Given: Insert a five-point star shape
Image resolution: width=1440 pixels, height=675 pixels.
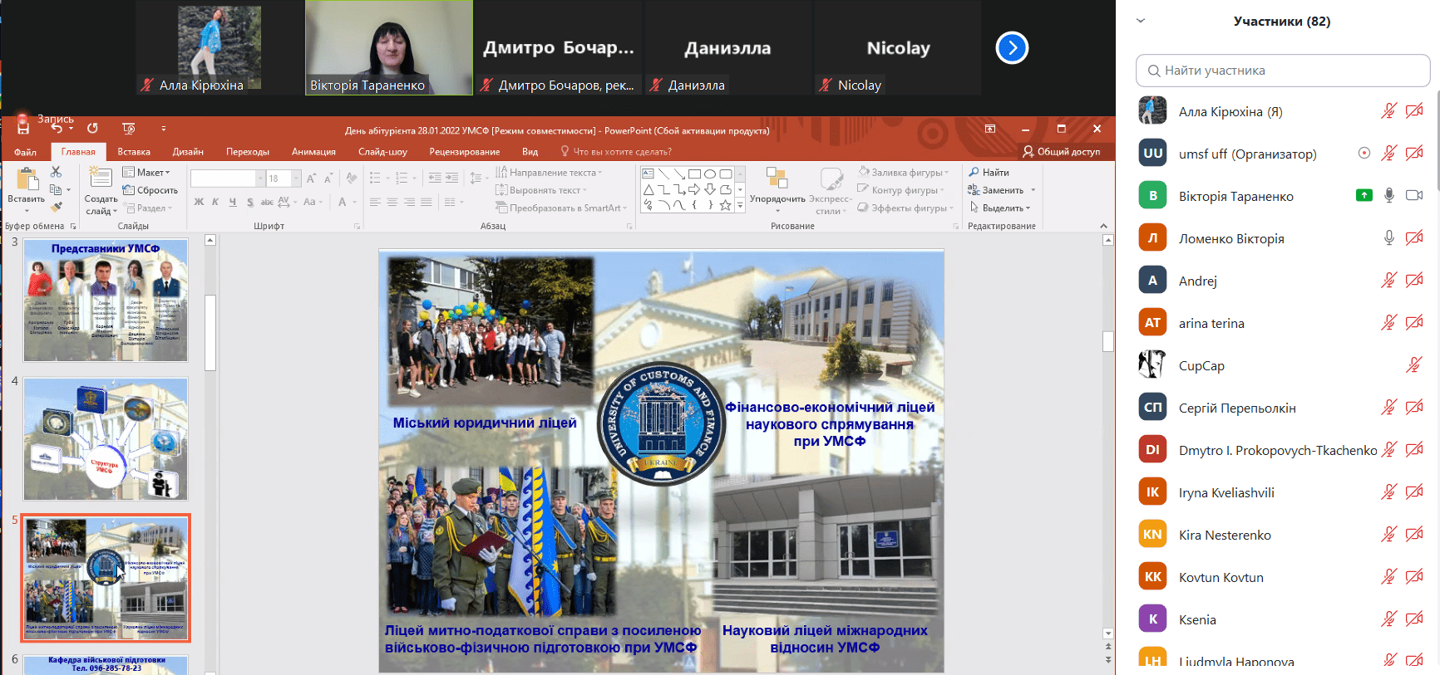Looking at the screenshot, I should click(x=725, y=205).
